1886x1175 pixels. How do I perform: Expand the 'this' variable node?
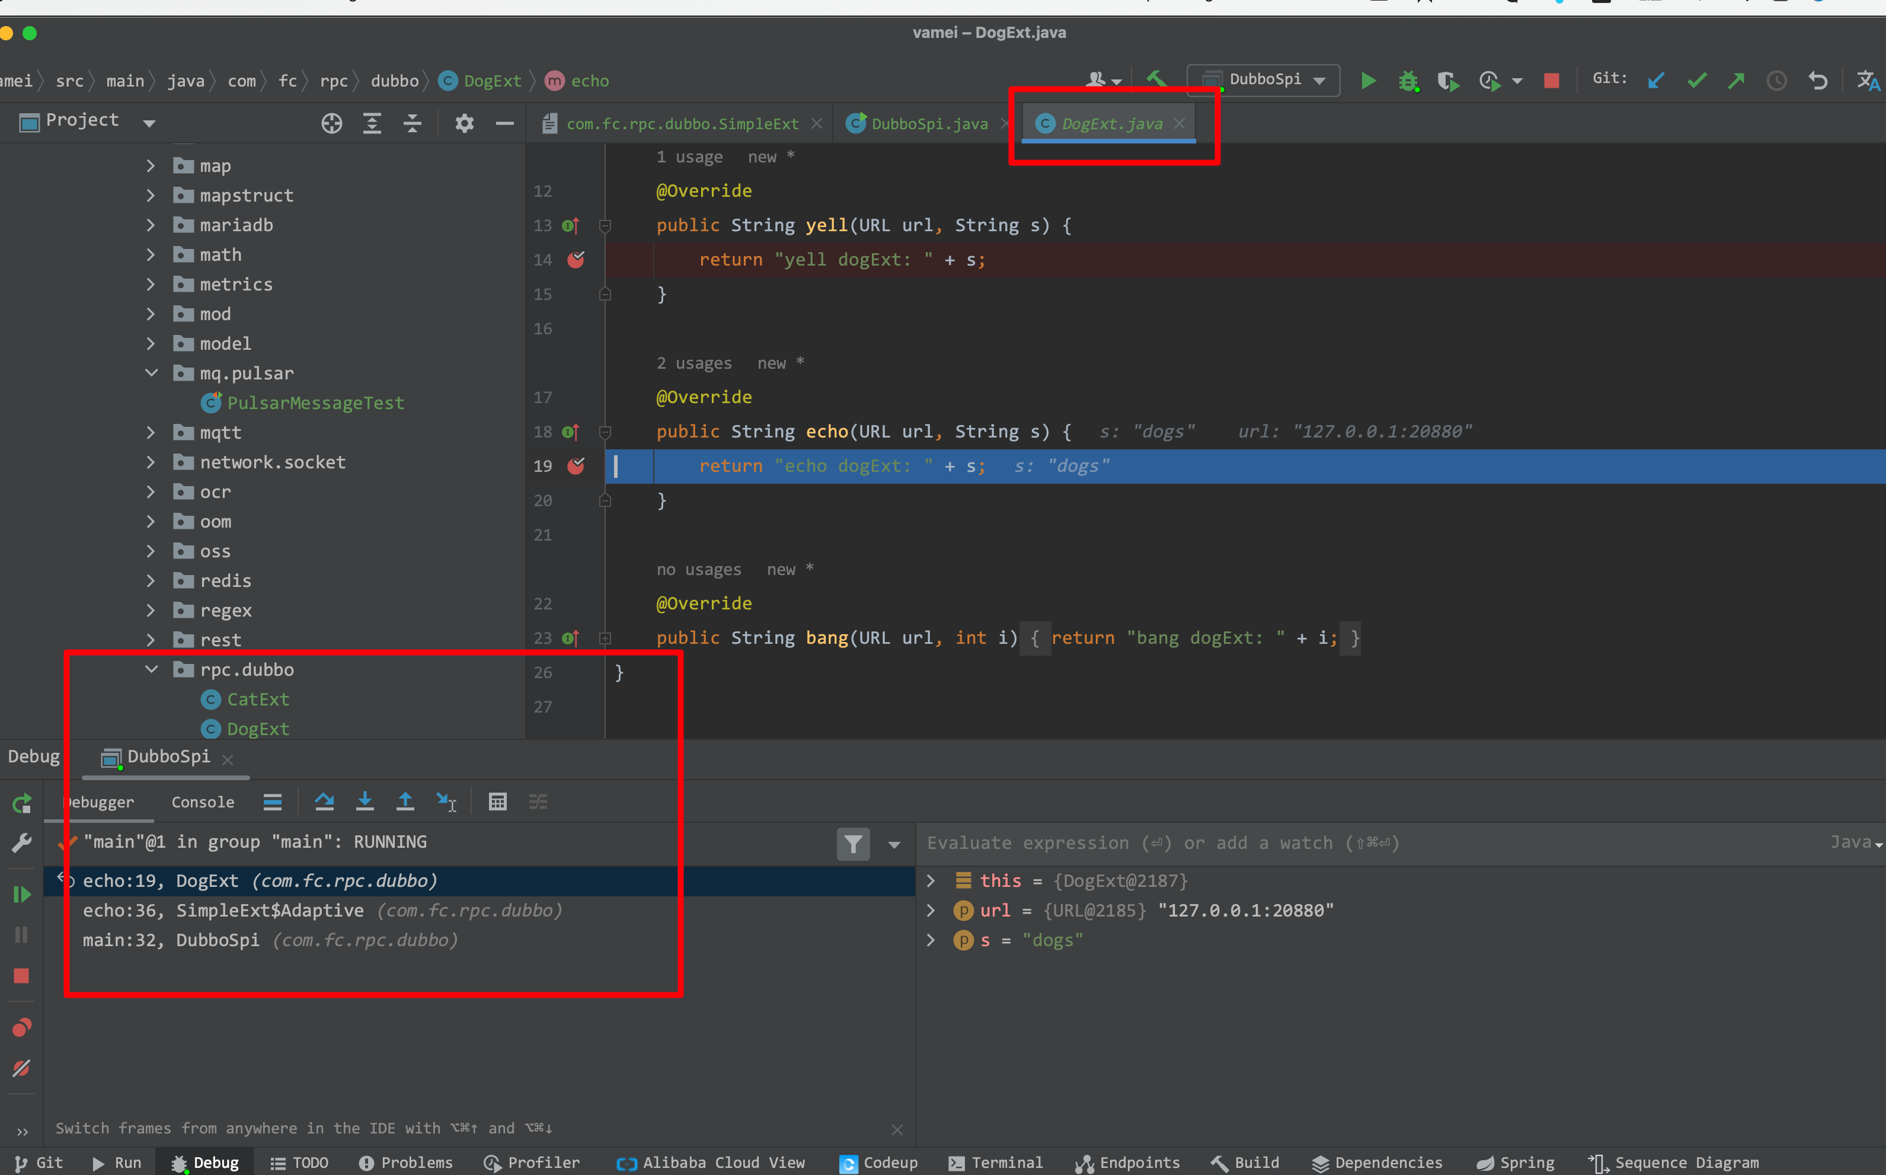tap(931, 880)
